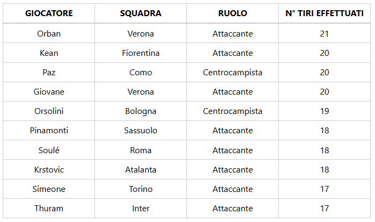Viewport: 375px width, 222px height.
Task: Click the RUOLO column header
Action: tap(233, 13)
